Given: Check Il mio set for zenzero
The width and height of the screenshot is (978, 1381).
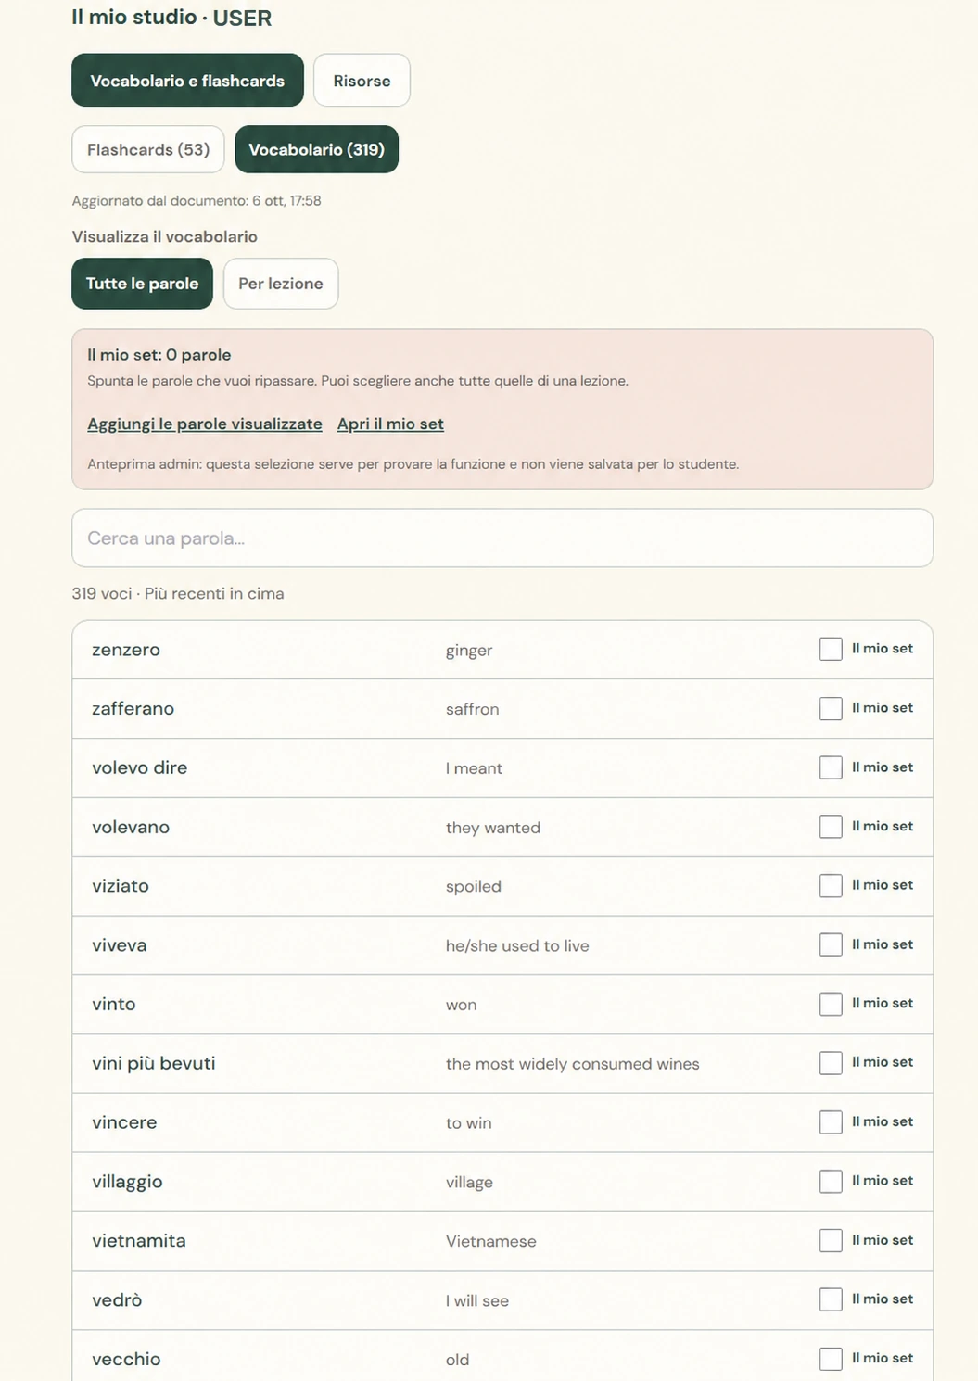Looking at the screenshot, I should [831, 649].
